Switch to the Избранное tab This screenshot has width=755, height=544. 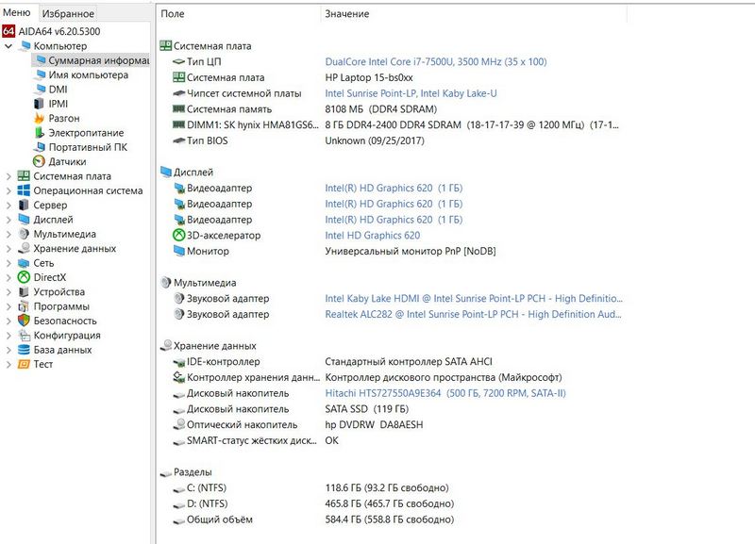pos(68,14)
